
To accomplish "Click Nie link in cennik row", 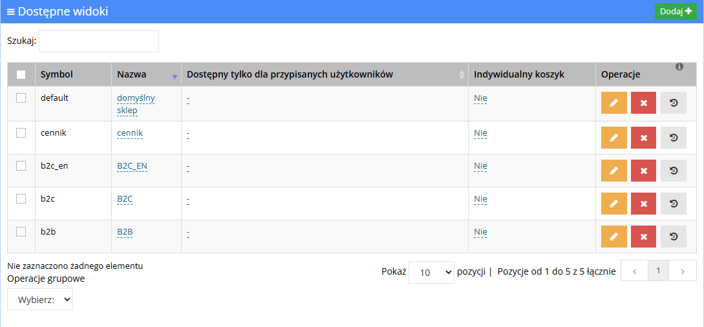I will [x=480, y=133].
